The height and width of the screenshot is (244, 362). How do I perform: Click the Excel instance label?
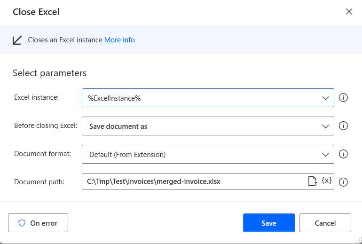point(37,97)
